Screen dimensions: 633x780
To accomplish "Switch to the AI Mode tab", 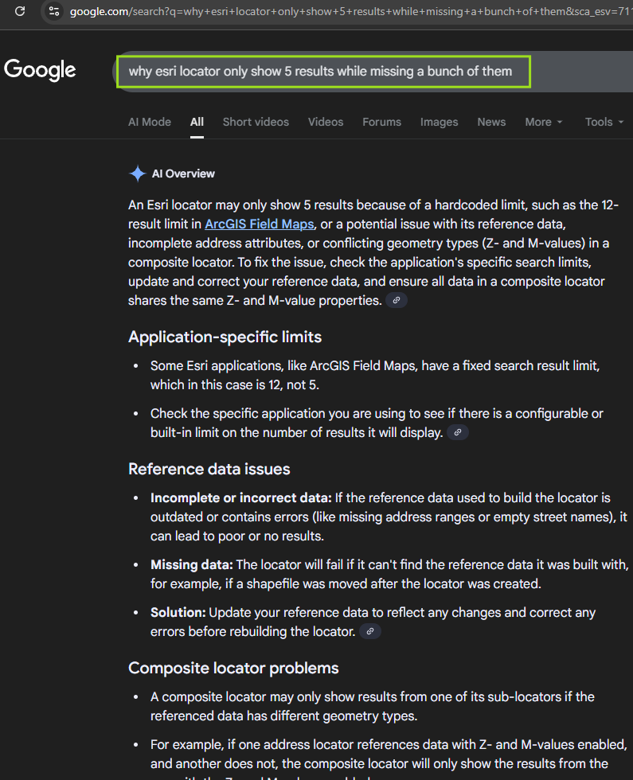I will pyautogui.click(x=150, y=122).
